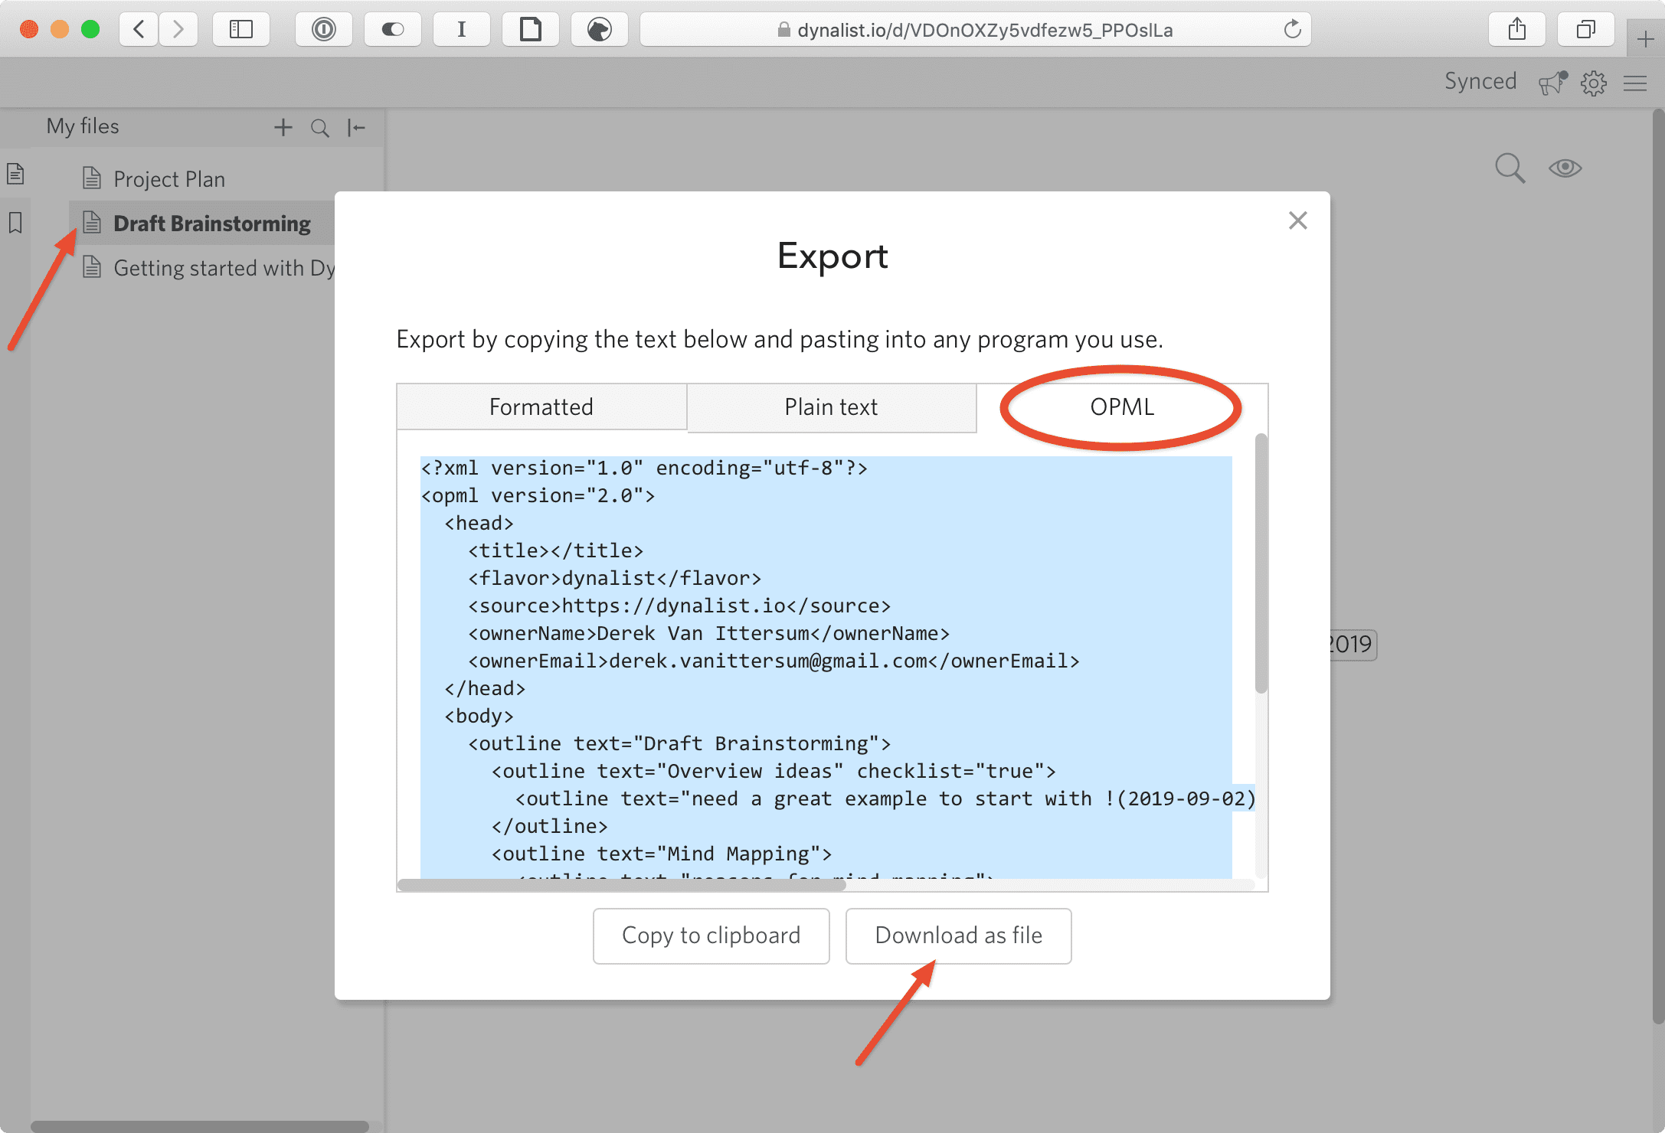Click the Export dialog title
Viewport: 1665px width, 1133px height.
pyautogui.click(x=832, y=256)
